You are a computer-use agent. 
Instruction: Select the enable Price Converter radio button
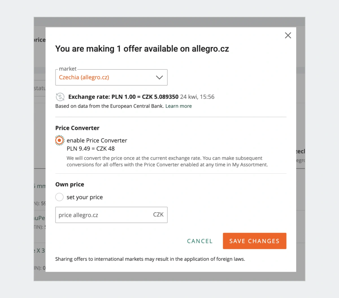59,140
